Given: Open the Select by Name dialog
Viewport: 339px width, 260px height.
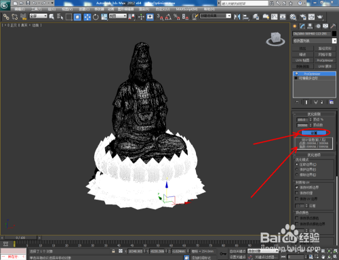Looking at the screenshot, I should pos(60,17).
